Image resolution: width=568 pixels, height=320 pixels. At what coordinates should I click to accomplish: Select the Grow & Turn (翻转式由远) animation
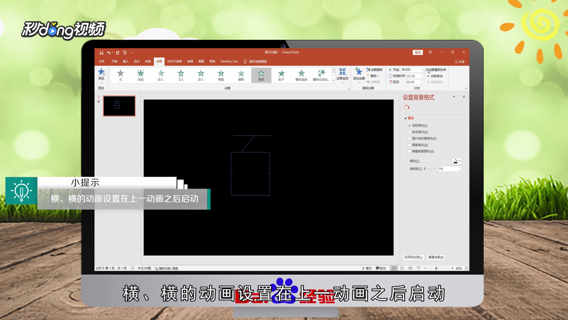coord(321,75)
